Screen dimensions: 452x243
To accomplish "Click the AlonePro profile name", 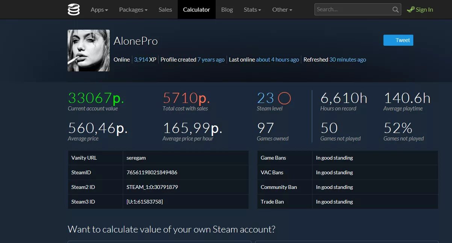I will (136, 41).
